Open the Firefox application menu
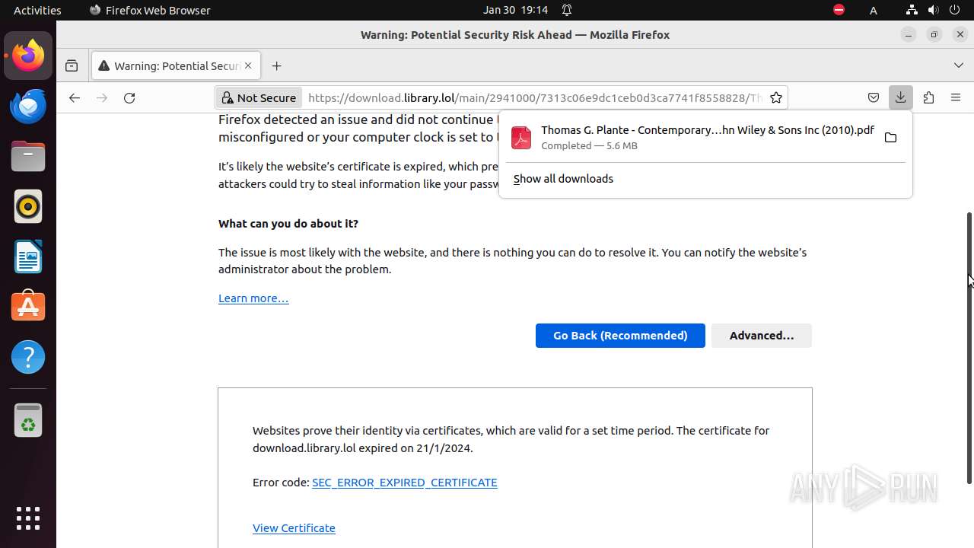 [956, 97]
